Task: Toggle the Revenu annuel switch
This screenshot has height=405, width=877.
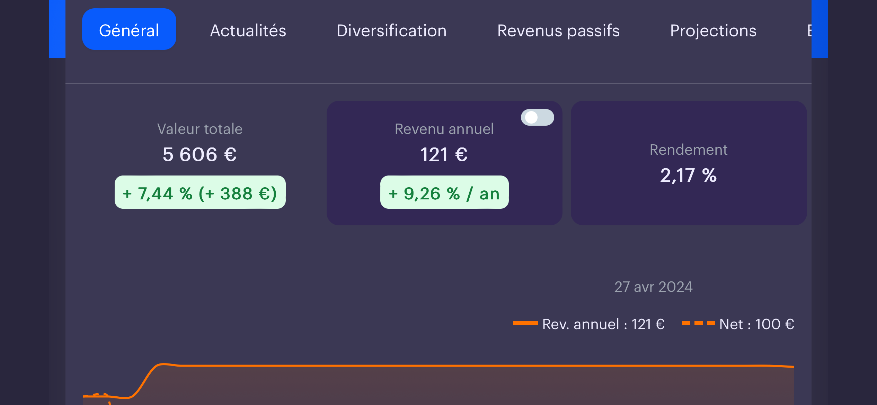Action: [x=537, y=117]
